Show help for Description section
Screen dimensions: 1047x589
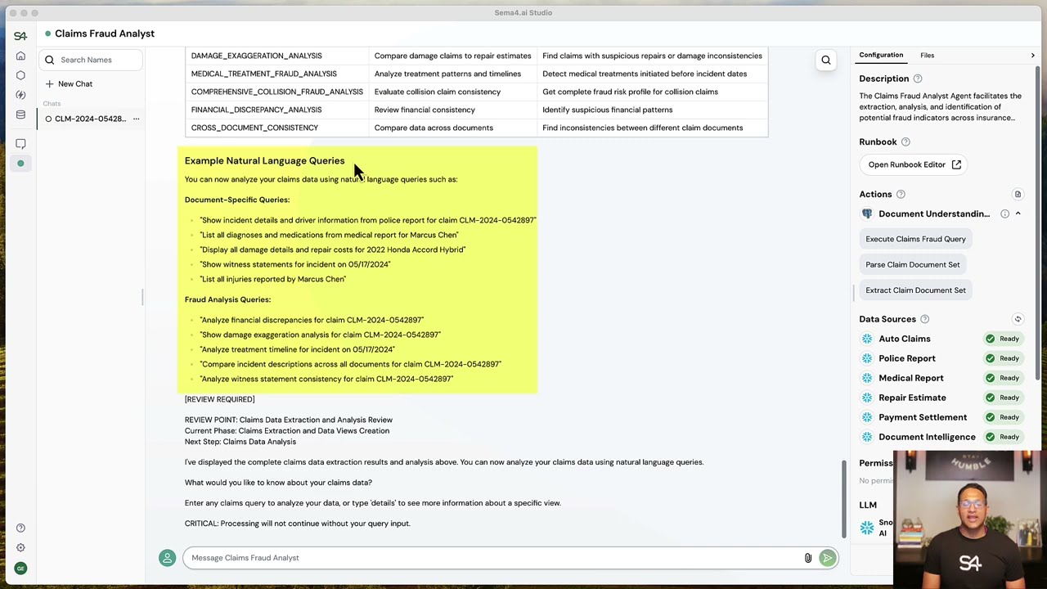(918, 79)
